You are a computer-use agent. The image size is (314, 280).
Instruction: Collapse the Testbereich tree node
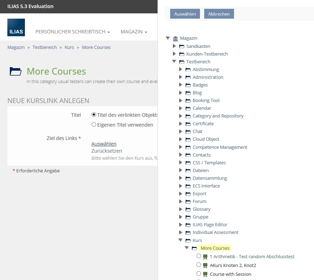tap(174, 62)
